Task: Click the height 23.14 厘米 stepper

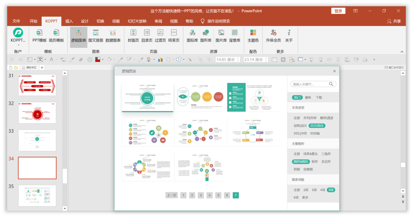Action: [266, 60]
